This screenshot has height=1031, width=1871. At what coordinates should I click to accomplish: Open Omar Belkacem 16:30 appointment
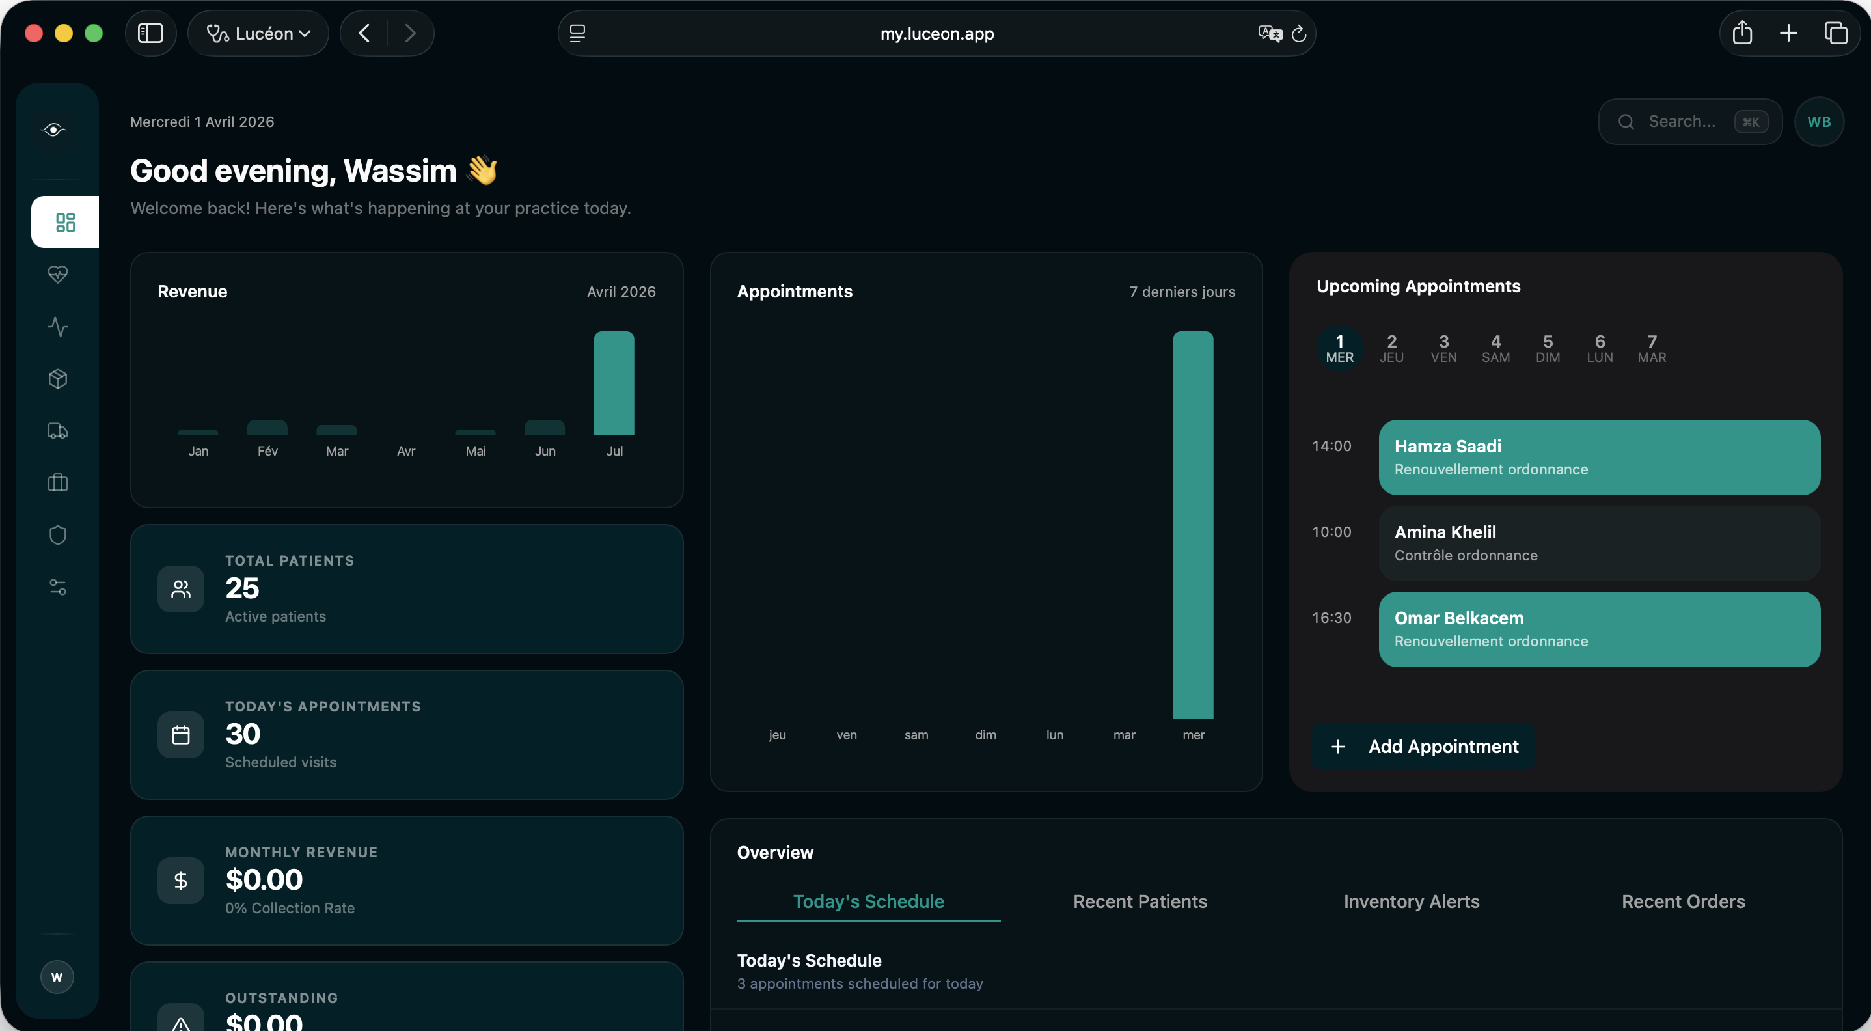coord(1600,629)
